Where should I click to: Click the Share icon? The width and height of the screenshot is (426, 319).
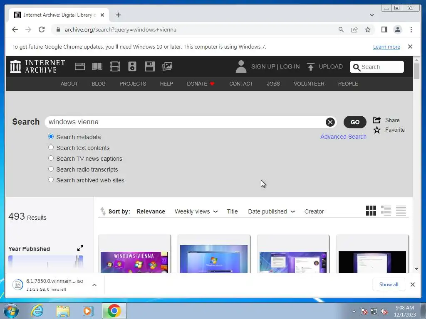coord(376,120)
